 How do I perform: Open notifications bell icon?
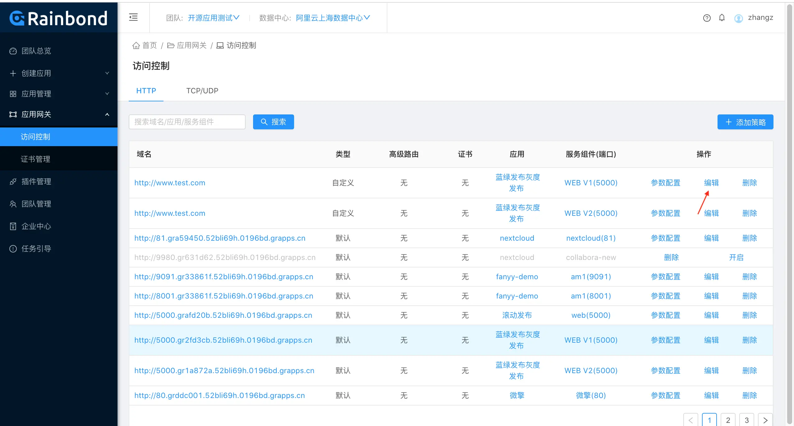click(722, 18)
